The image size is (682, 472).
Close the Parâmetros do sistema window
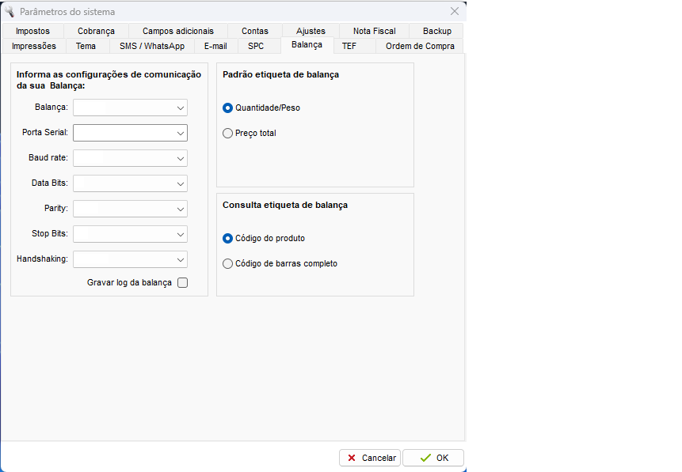click(455, 11)
